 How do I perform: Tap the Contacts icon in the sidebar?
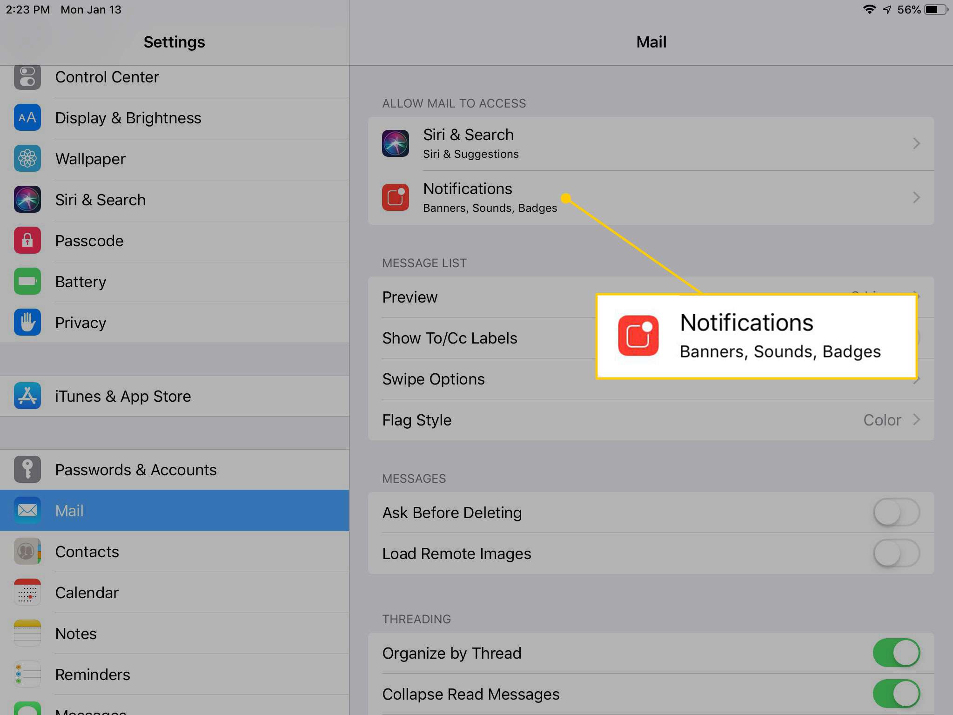27,552
